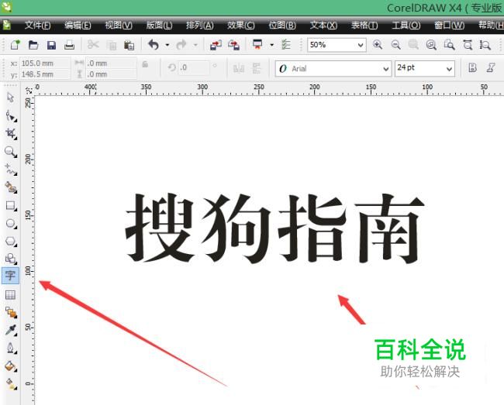Redo the last action

pyautogui.click(x=181, y=45)
